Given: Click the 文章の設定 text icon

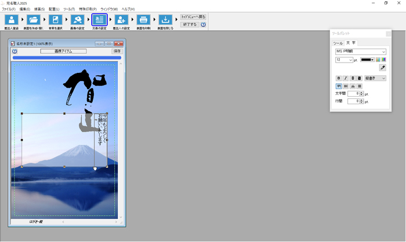Looking at the screenshot, I should click(99, 20).
